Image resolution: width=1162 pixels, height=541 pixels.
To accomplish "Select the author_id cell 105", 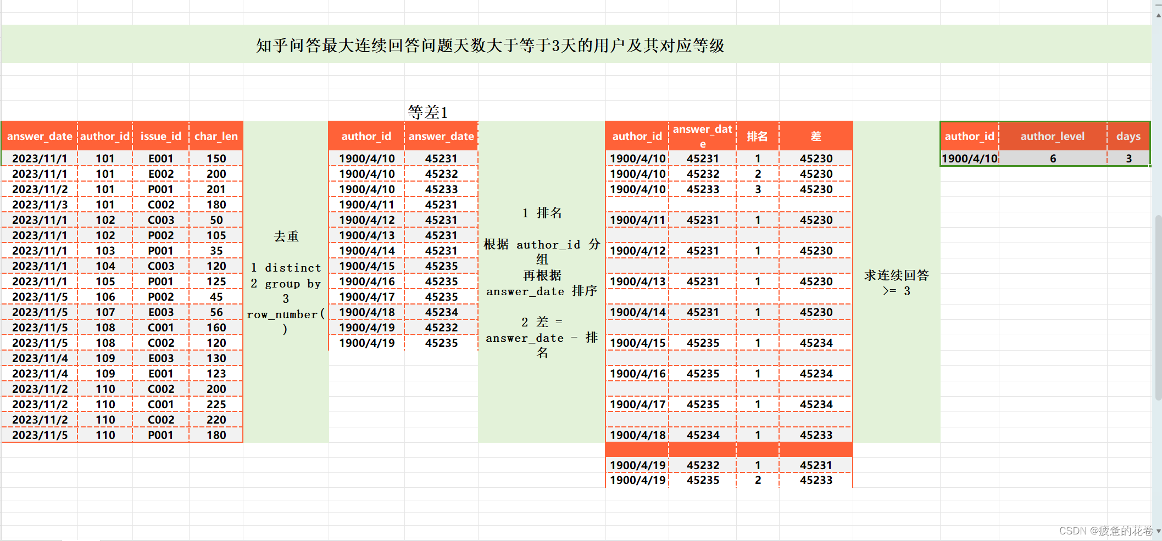I will pos(105,281).
